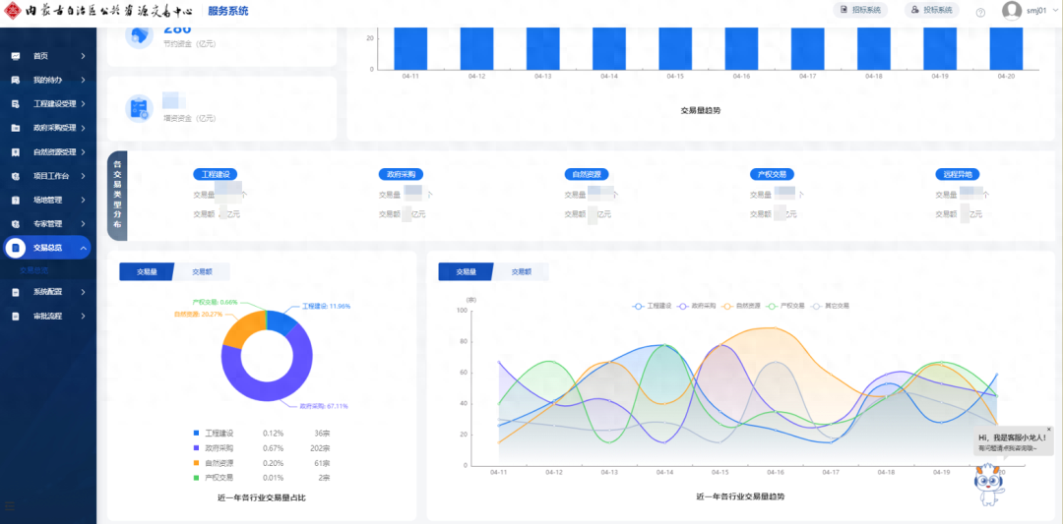Toggle 自然资源 series in line chart legend
The width and height of the screenshot is (1063, 524).
[741, 306]
